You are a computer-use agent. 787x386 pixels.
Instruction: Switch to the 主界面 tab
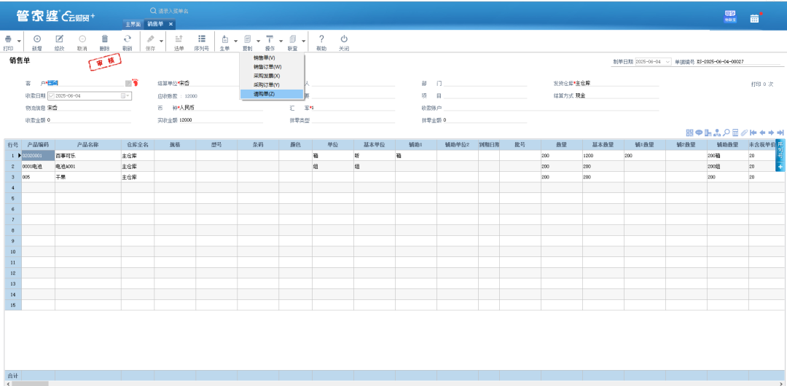tap(133, 24)
